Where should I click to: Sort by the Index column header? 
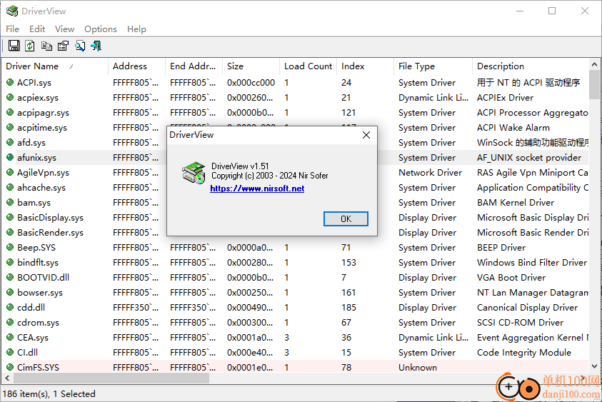click(x=365, y=66)
